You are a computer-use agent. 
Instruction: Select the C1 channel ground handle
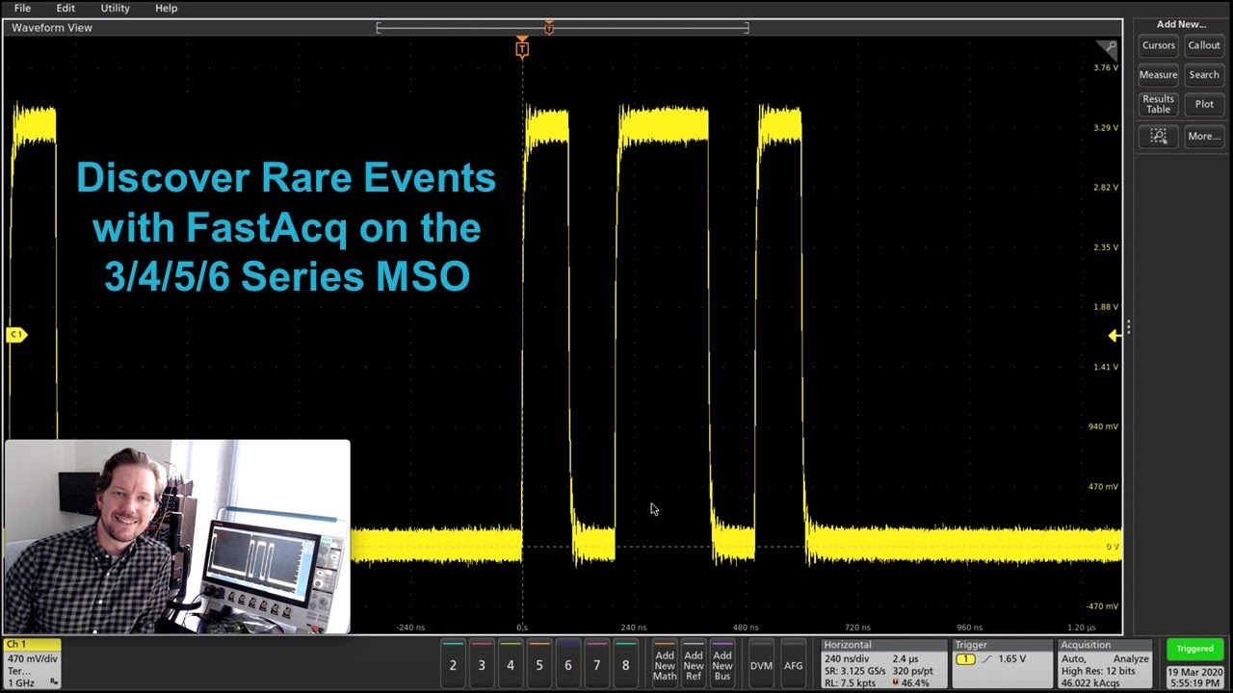tap(15, 335)
